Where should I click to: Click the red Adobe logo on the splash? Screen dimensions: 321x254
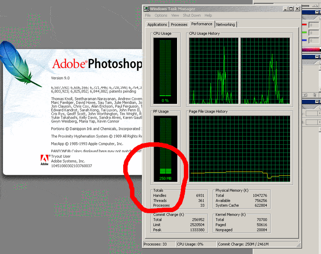(44, 160)
